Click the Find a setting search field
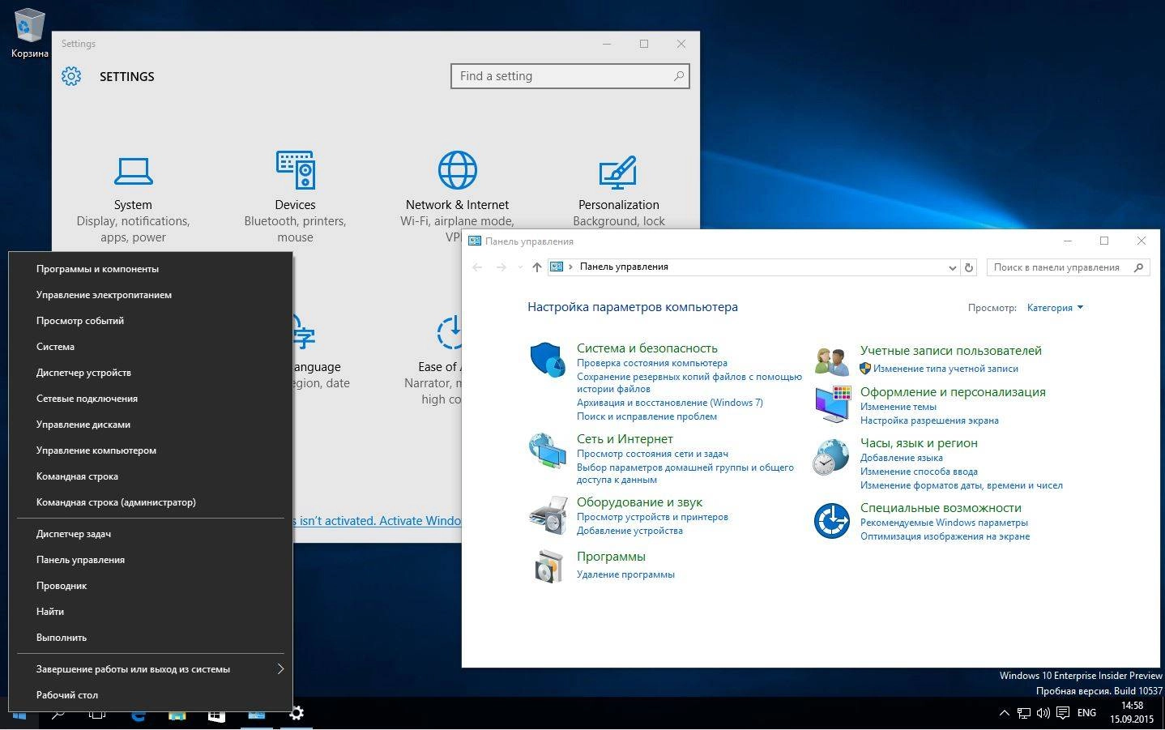Screen dimensions: 1165x730 570,76
